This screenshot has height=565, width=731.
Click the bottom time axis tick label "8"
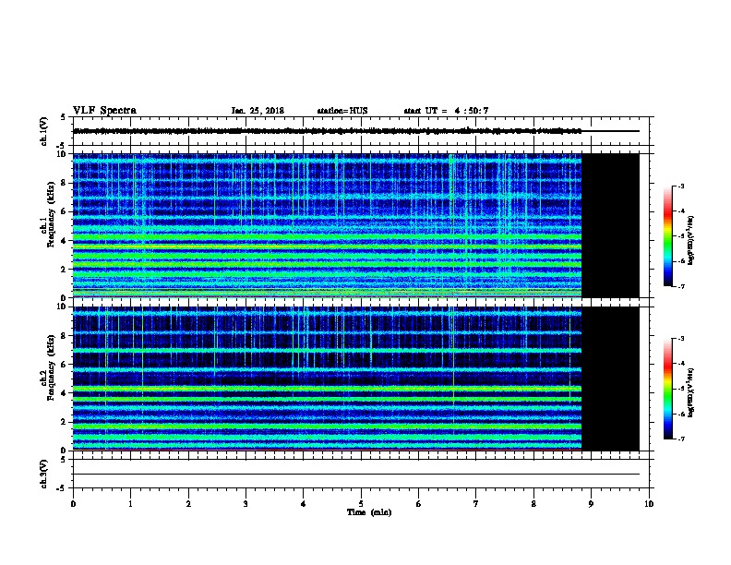pos(533,503)
